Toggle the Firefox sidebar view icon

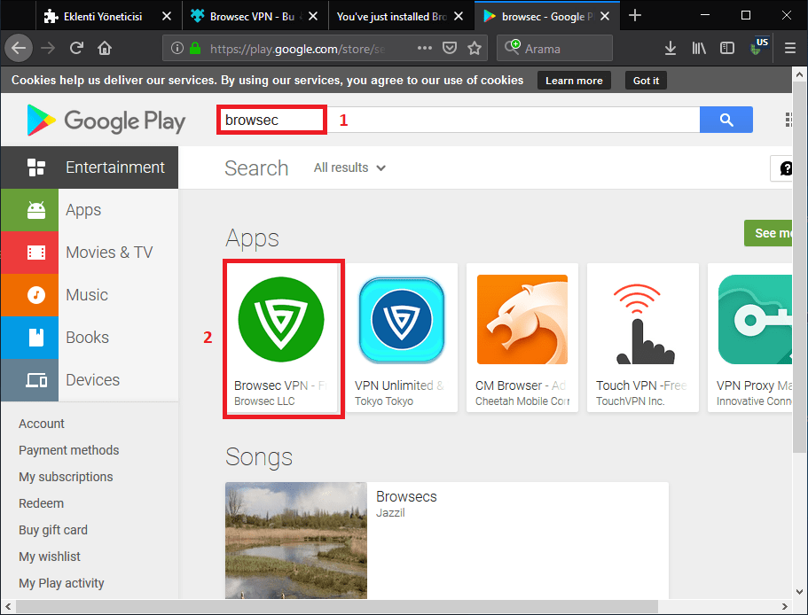pyautogui.click(x=727, y=48)
